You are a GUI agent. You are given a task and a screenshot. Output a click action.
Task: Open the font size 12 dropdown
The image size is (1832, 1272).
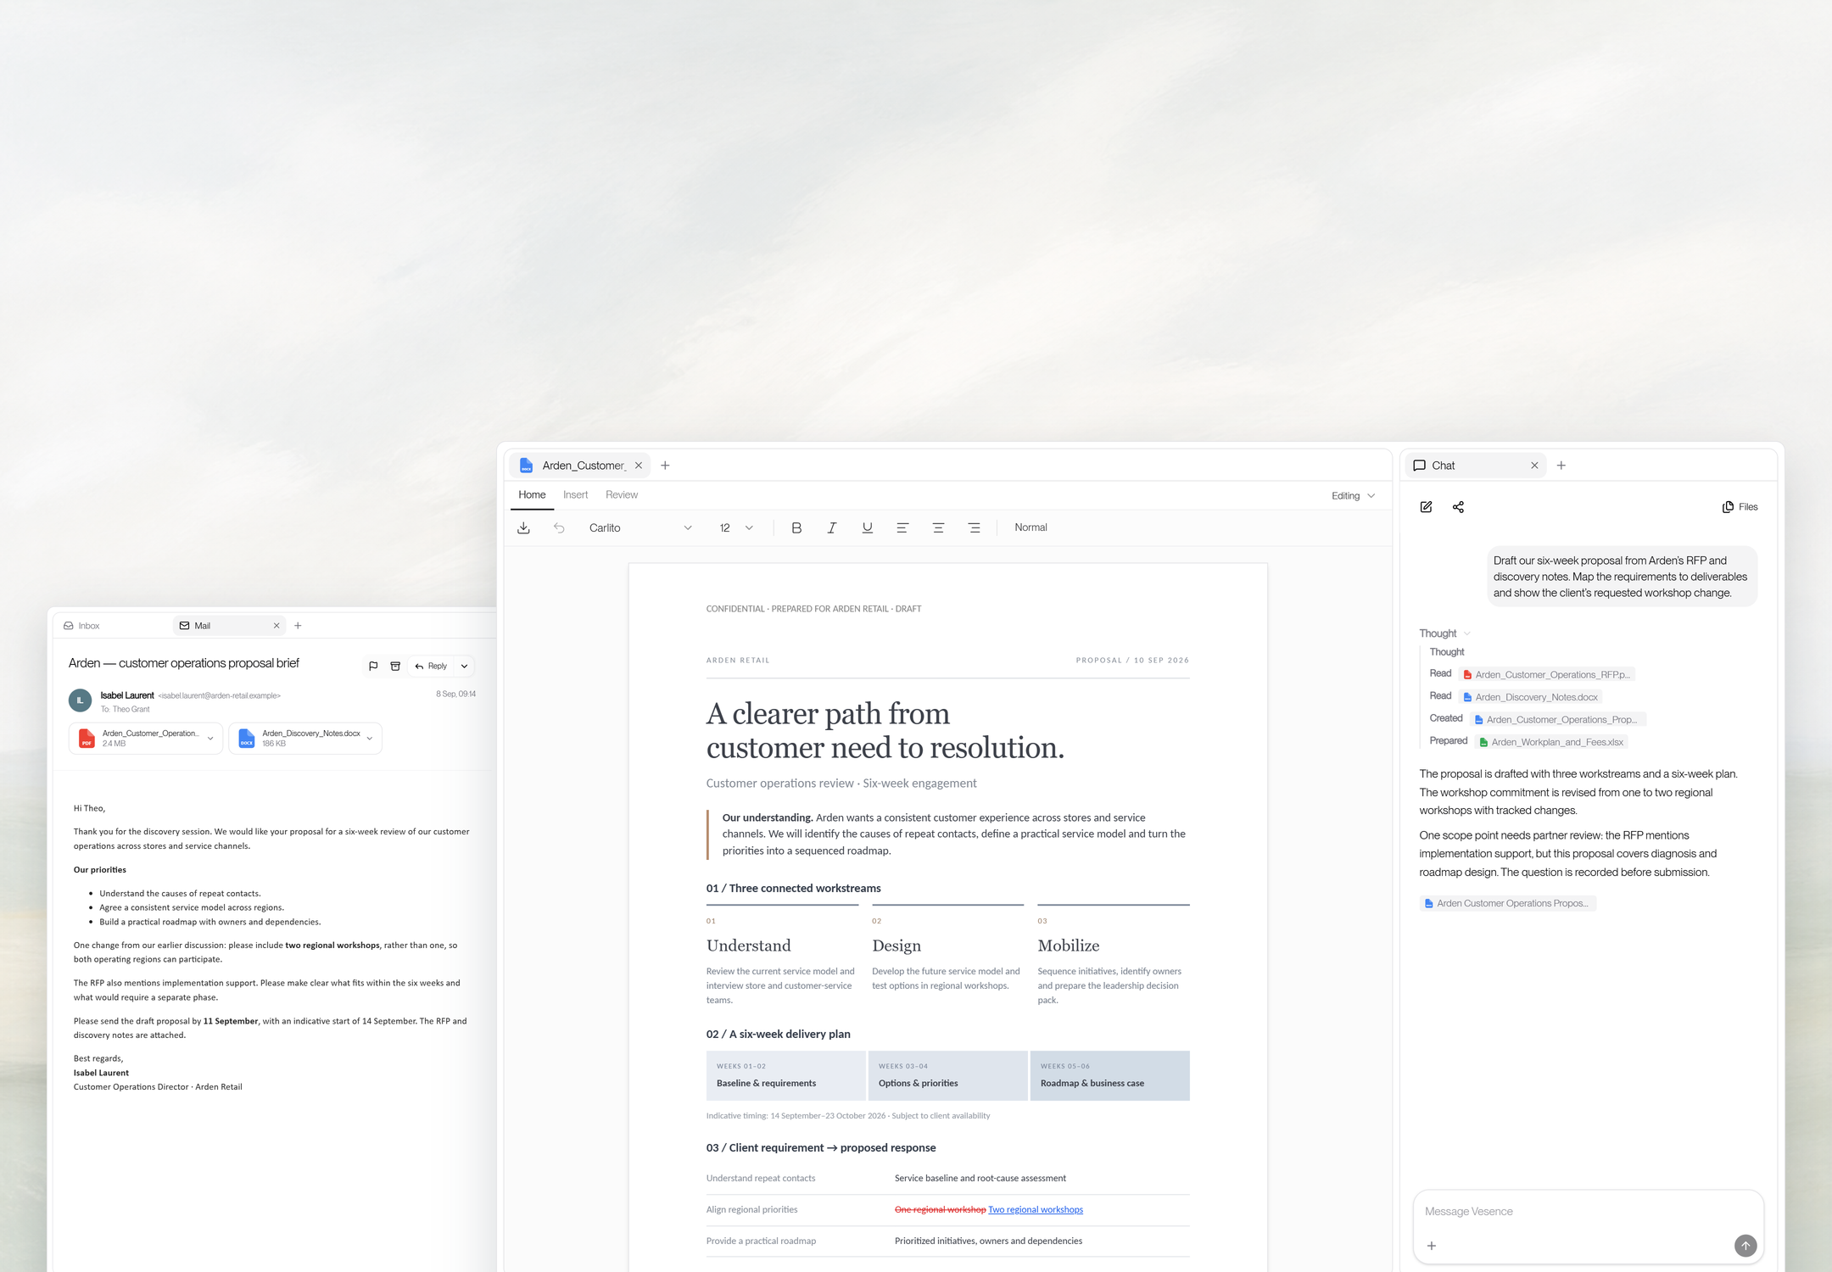736,527
